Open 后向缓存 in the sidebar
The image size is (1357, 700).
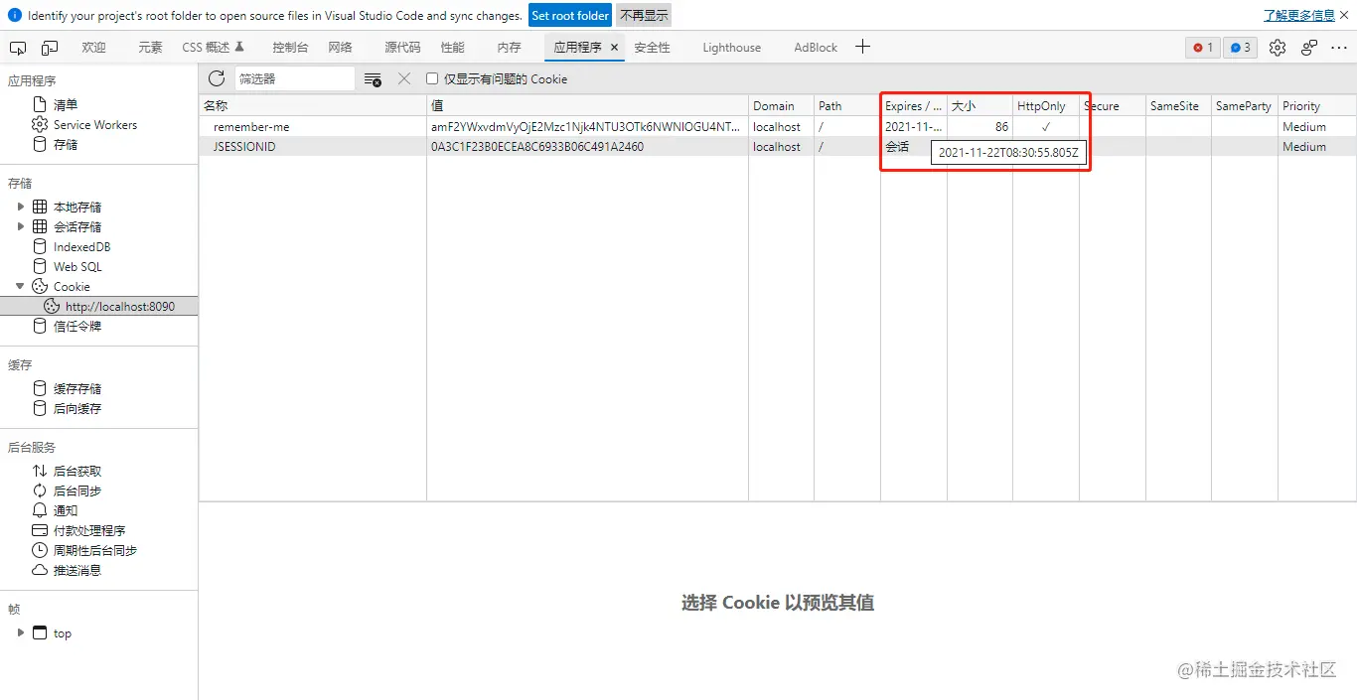pyautogui.click(x=77, y=408)
